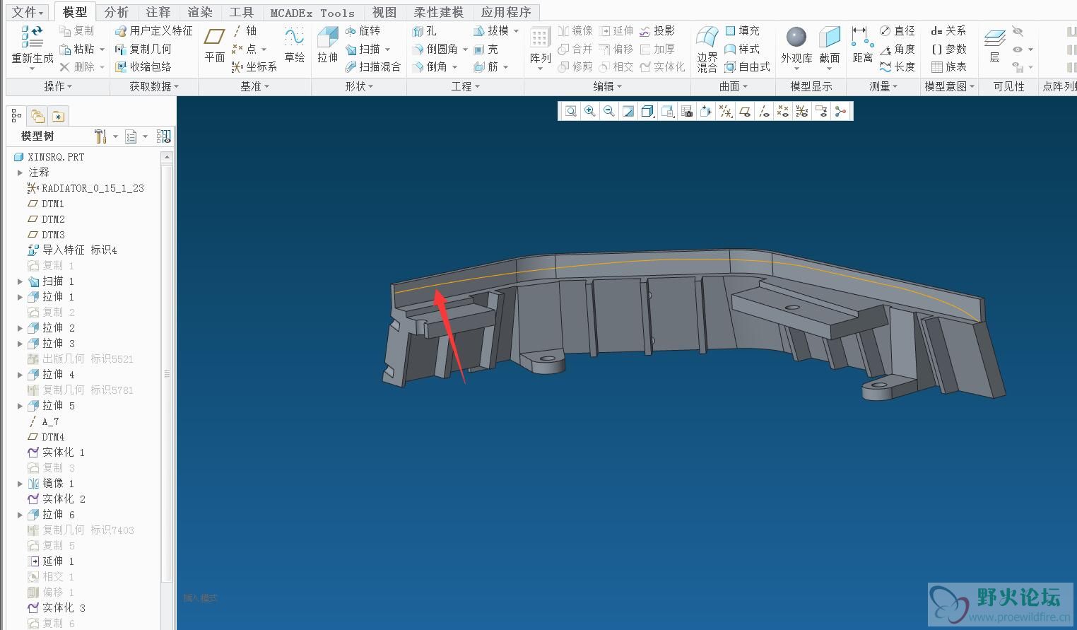Expand the 扫描 1 feature in the model tree
This screenshot has height=630, width=1077.
click(20, 281)
